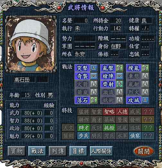Screen dimensions: 162x168
Task: Select the 突擊 tactic tile
Action: click(82, 68)
